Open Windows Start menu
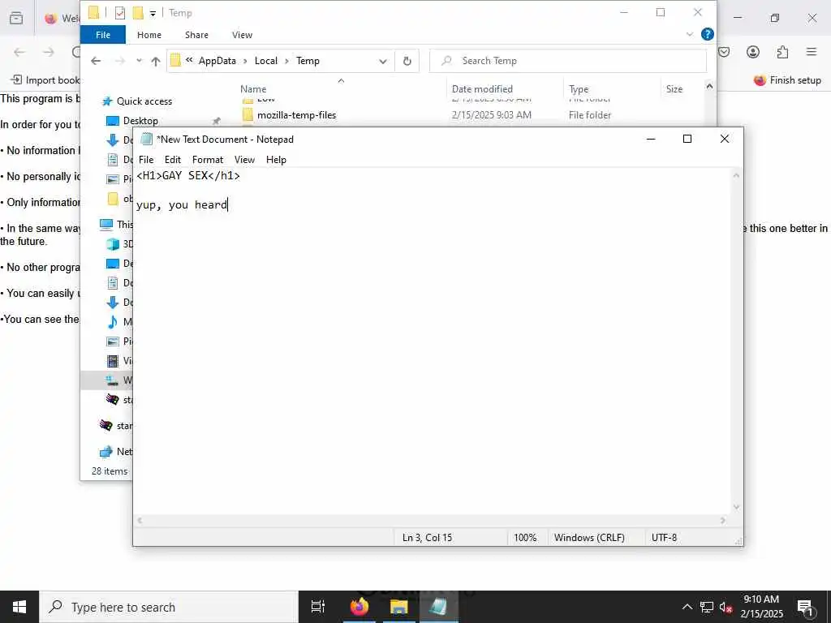The height and width of the screenshot is (623, 831). point(19,607)
